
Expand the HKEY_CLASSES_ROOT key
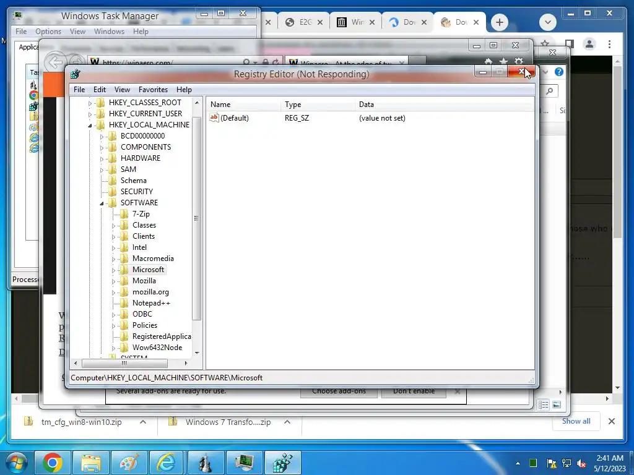tap(90, 103)
